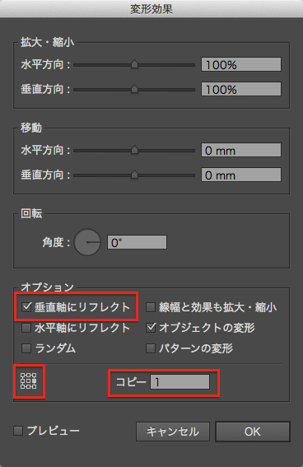Click the 回転 section label
303x467 pixels.
(x=31, y=213)
